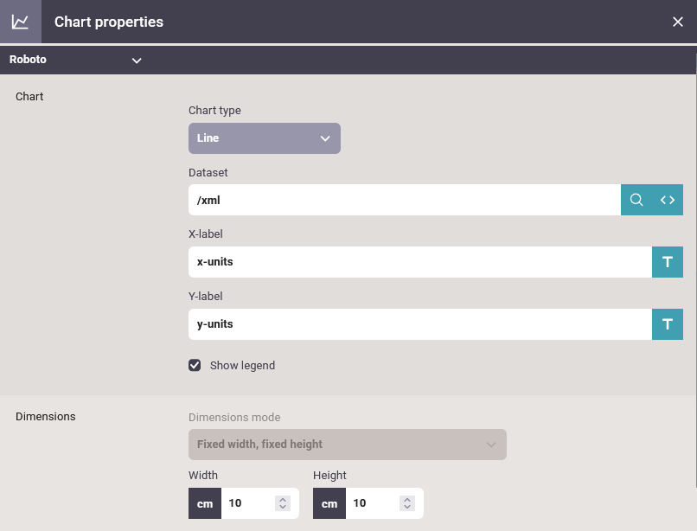697x531 pixels.
Task: Focus the Y-label text field
Action: [419, 324]
